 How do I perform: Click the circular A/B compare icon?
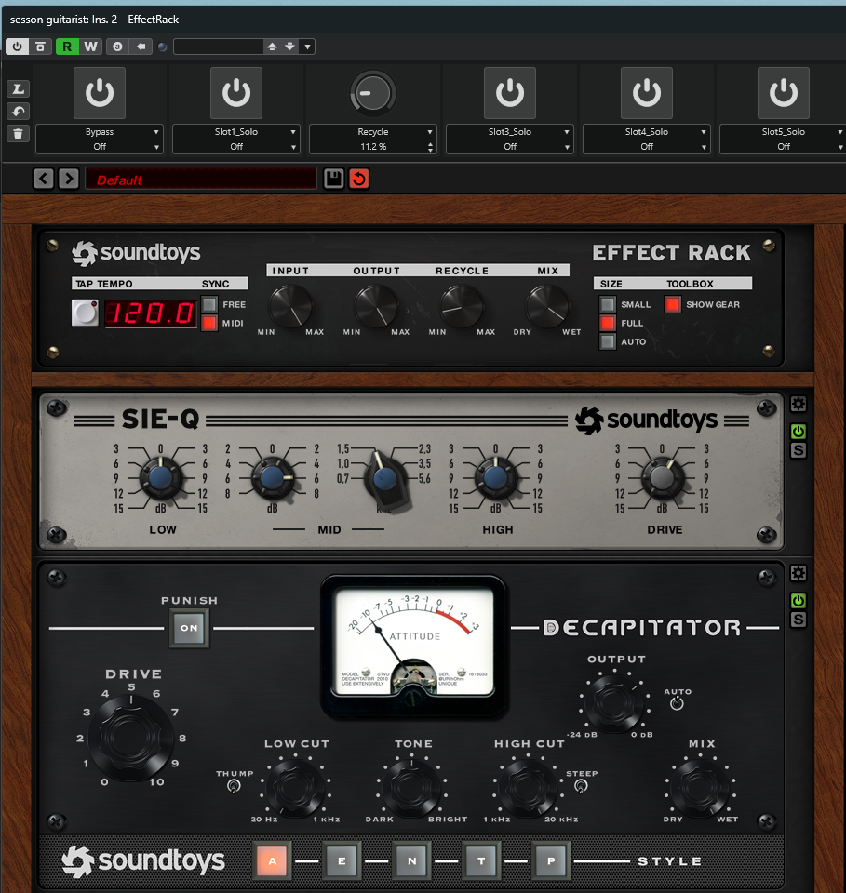click(x=117, y=47)
